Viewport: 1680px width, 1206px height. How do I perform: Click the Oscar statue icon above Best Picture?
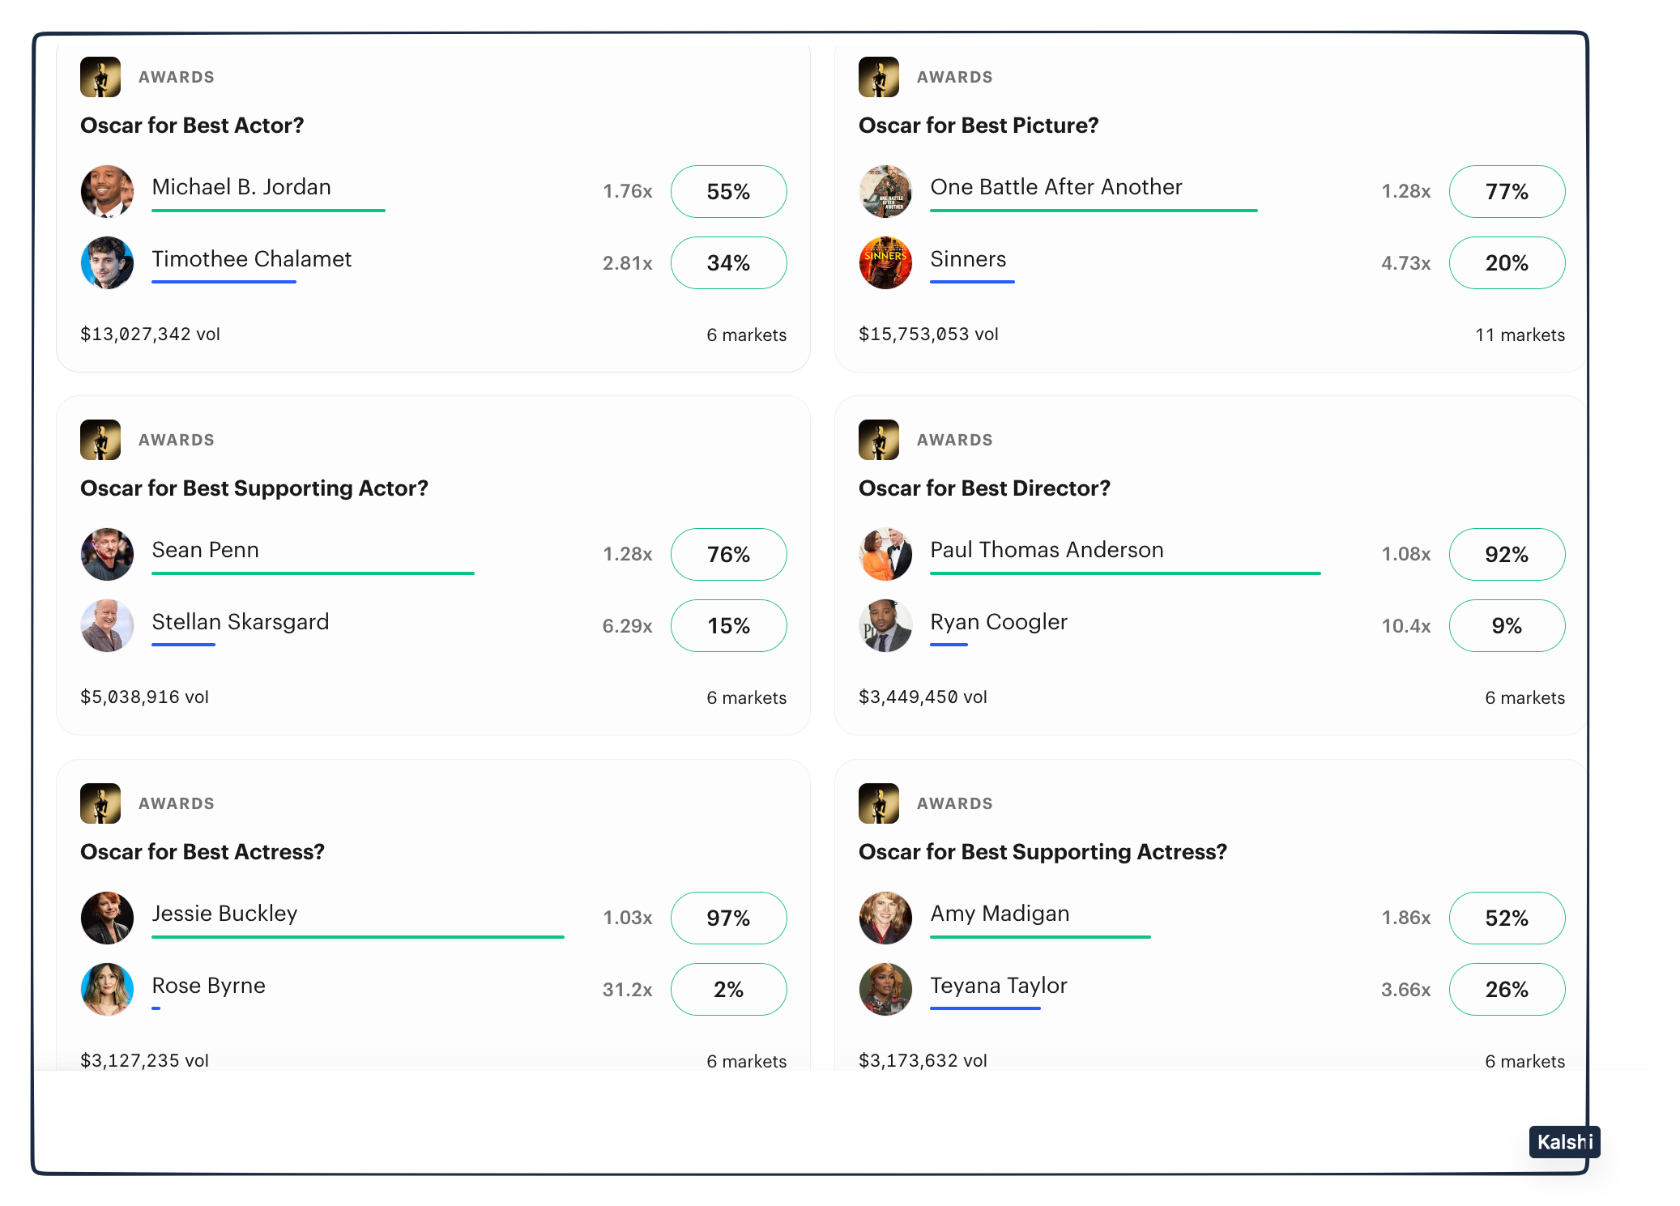pos(879,77)
